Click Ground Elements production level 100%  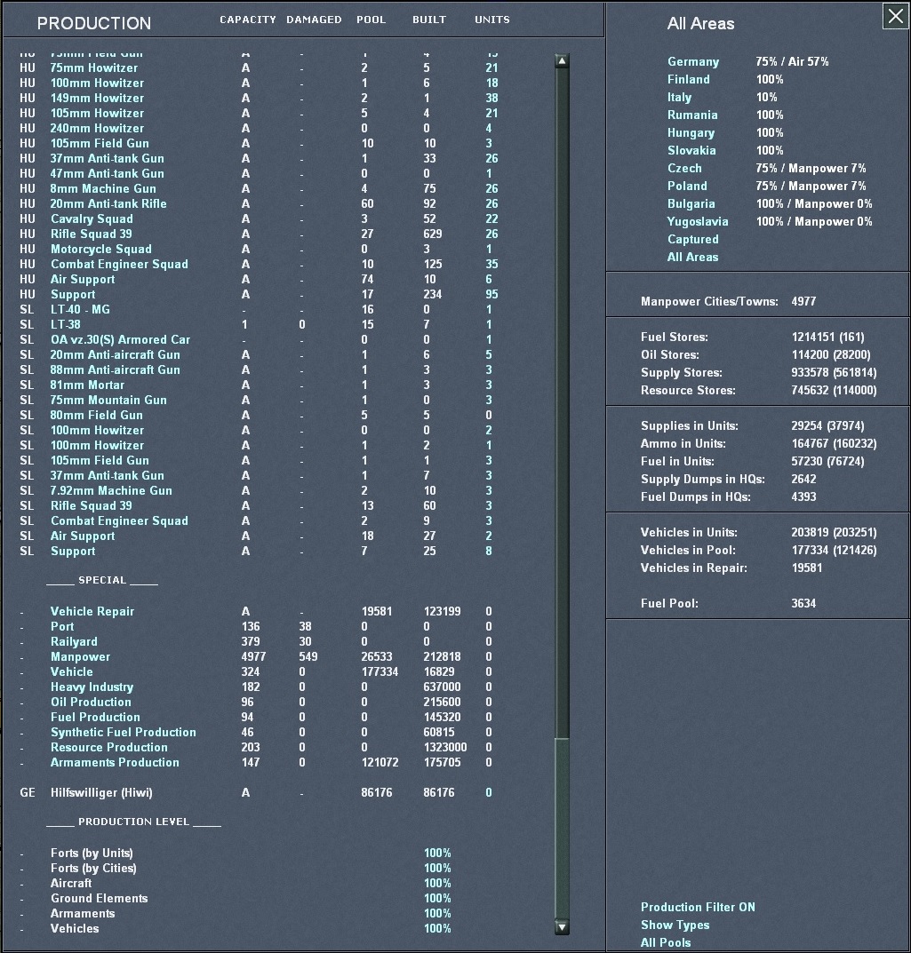[x=437, y=898]
